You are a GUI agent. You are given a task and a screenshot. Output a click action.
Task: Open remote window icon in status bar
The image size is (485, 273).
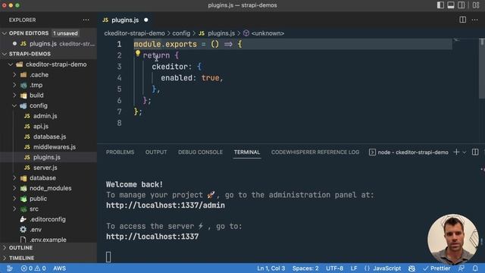pyautogui.click(x=9, y=268)
